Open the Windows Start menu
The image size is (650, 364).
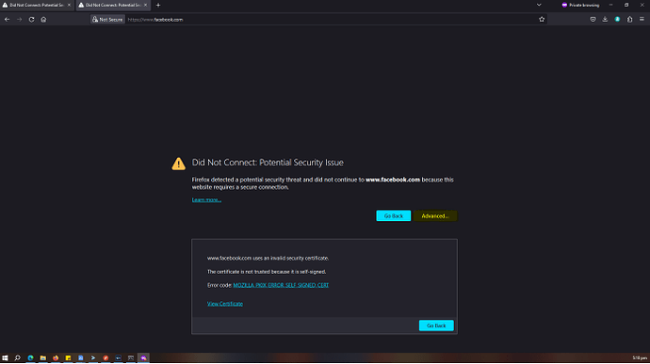click(5, 358)
